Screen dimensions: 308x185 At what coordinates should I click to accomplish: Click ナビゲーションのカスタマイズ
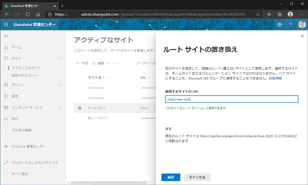tap(35, 163)
